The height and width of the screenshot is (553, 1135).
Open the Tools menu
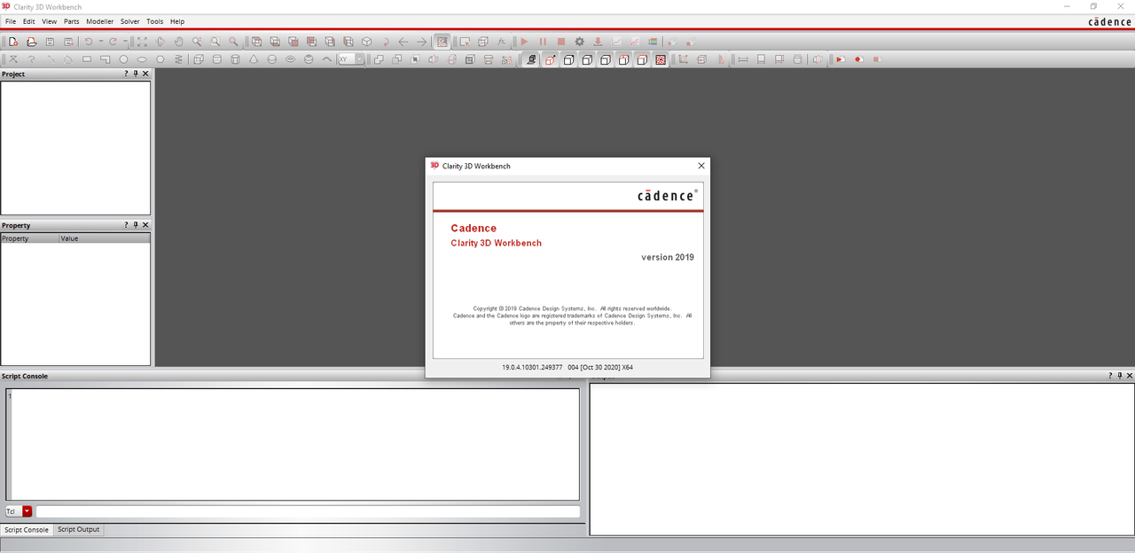pos(155,21)
